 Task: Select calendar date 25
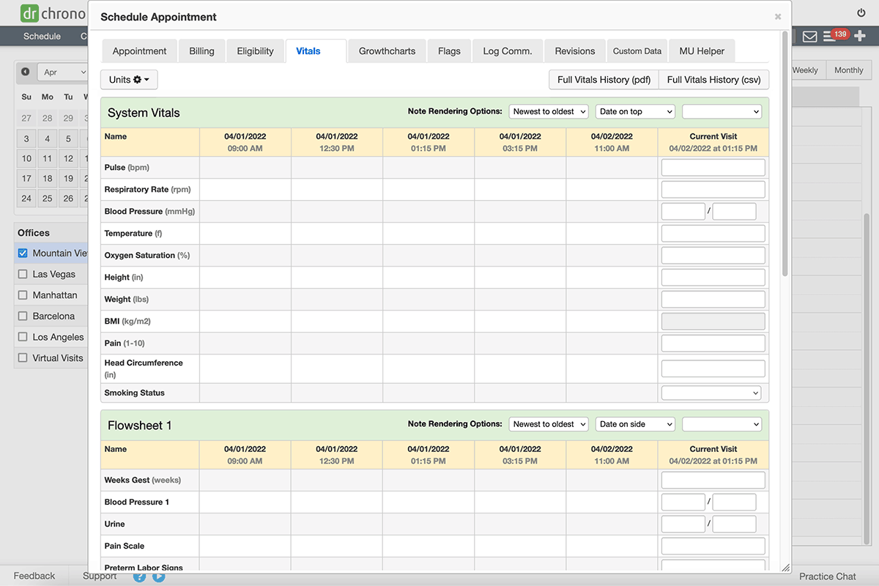[48, 199]
